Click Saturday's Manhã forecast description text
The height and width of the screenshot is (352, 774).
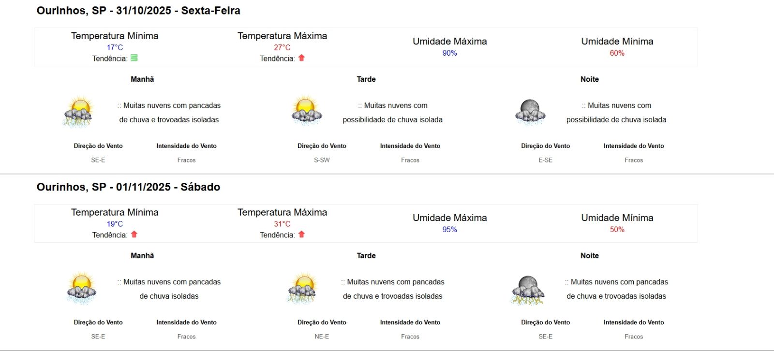[x=169, y=289]
